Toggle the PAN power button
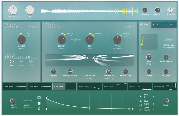179x116 pixels. [x=141, y=24]
